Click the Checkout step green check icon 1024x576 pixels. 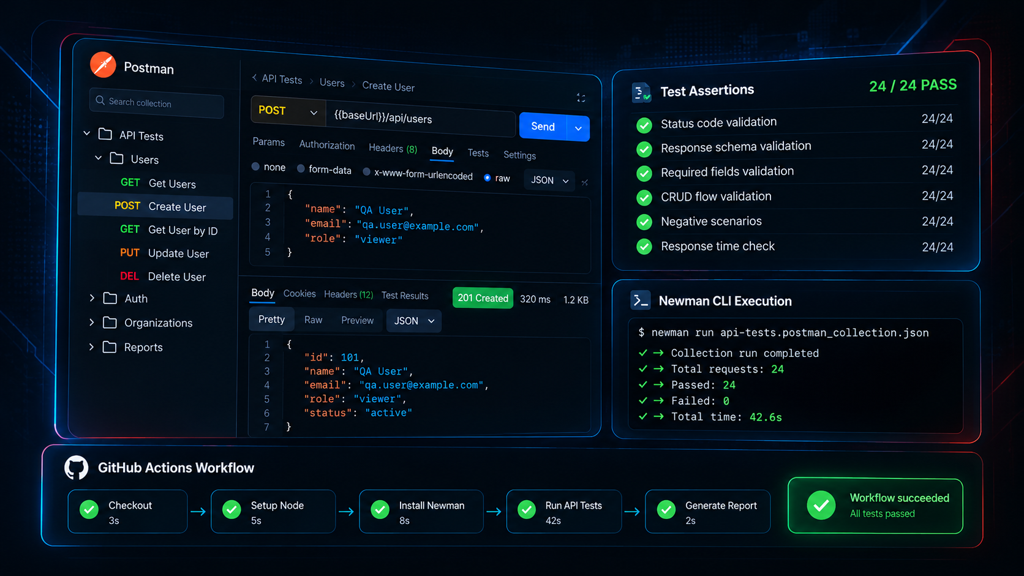click(x=89, y=509)
